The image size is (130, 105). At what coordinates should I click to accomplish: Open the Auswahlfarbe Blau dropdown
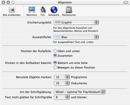(x=76, y=37)
